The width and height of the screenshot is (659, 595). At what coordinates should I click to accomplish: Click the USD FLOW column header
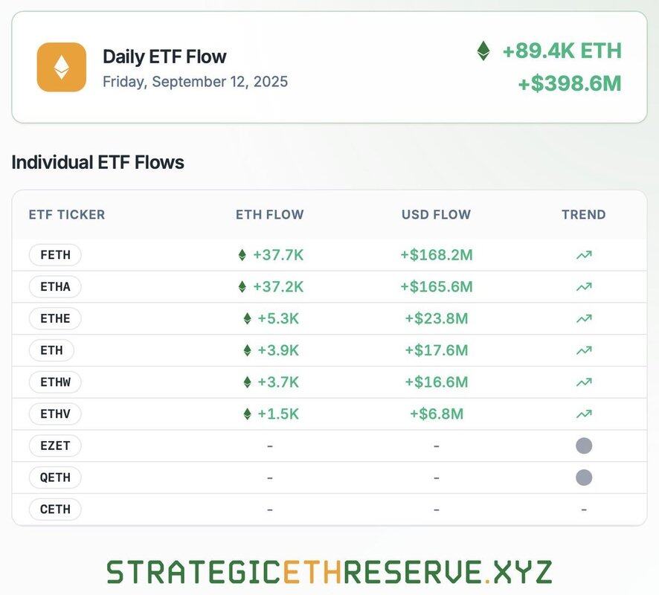pos(437,215)
